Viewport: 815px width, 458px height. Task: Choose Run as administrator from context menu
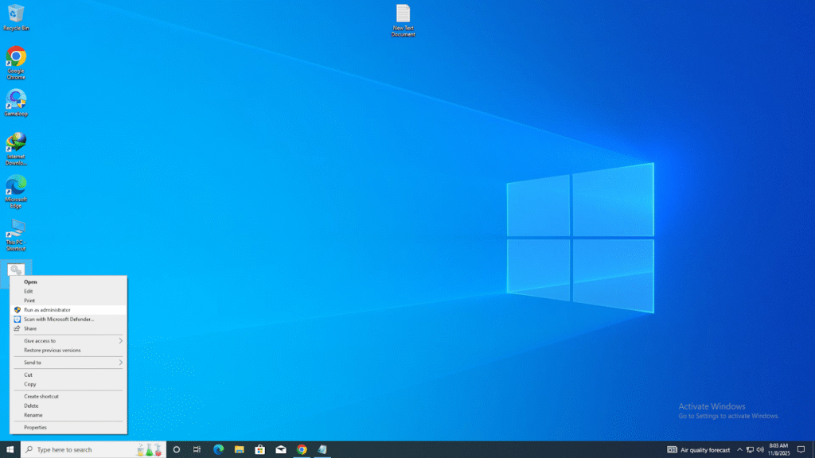tap(47, 310)
